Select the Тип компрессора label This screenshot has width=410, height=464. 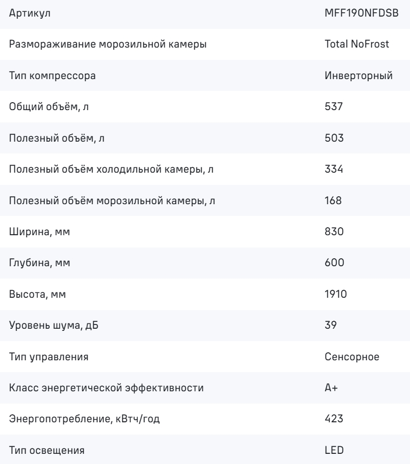point(52,76)
